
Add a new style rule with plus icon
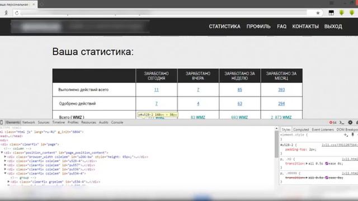coord(346,135)
